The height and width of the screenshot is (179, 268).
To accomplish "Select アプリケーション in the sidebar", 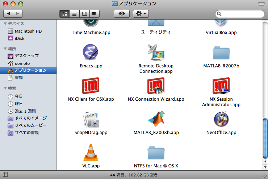I will [28, 70].
